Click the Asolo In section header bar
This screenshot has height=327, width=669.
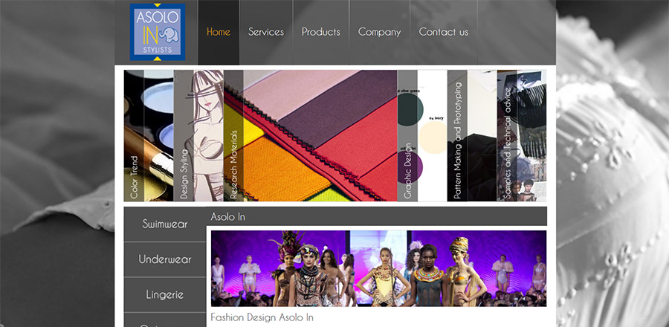[x=376, y=217]
